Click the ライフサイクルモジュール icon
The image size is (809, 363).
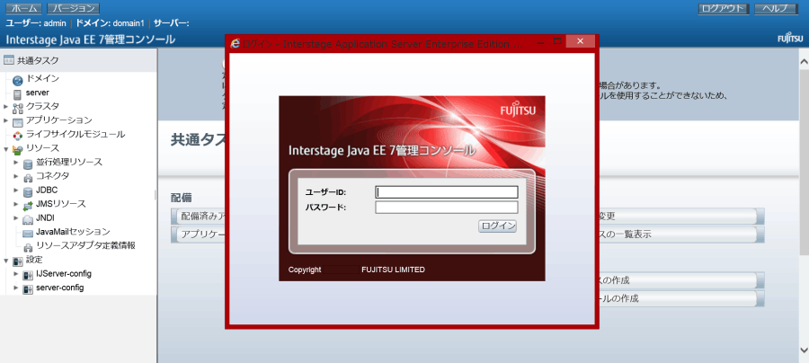pos(18,136)
